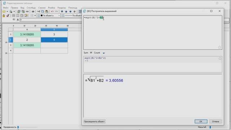Insert the Count function
This screenshot has height=130, width=231.
pos(97,53)
